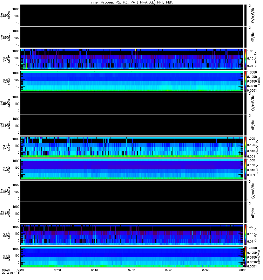The height and width of the screenshot is (280, 263).
Task: Click the (V/m)²/Hz unit label of the edc34
Action: coord(253,191)
